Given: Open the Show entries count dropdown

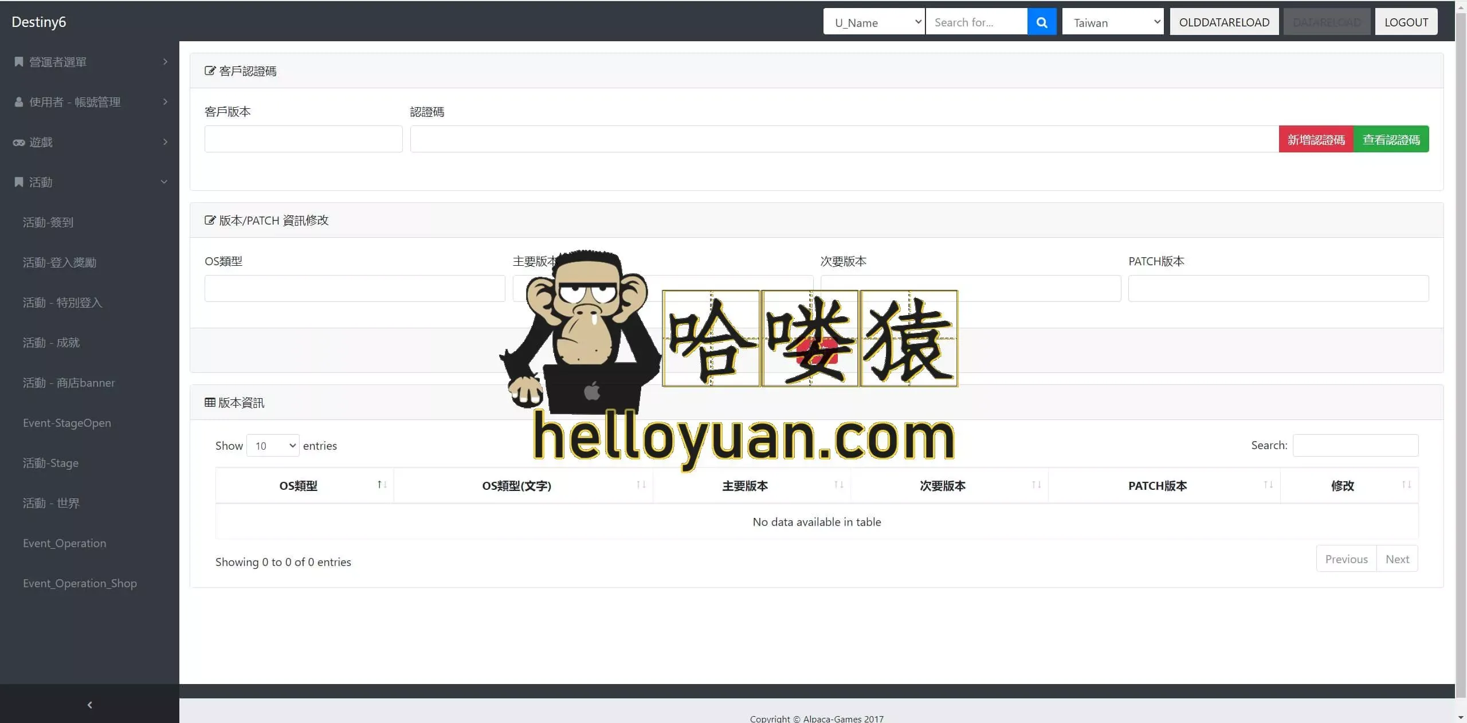Looking at the screenshot, I should click(x=273, y=446).
